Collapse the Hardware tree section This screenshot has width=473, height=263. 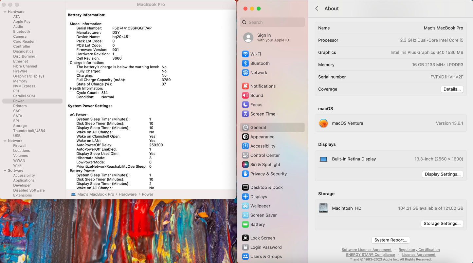point(5,12)
